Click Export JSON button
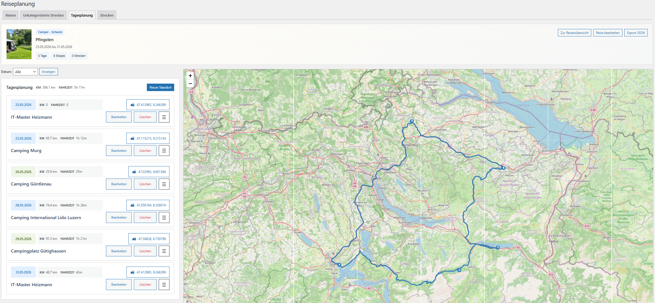Screen dimensions: 655x303 tap(636, 33)
